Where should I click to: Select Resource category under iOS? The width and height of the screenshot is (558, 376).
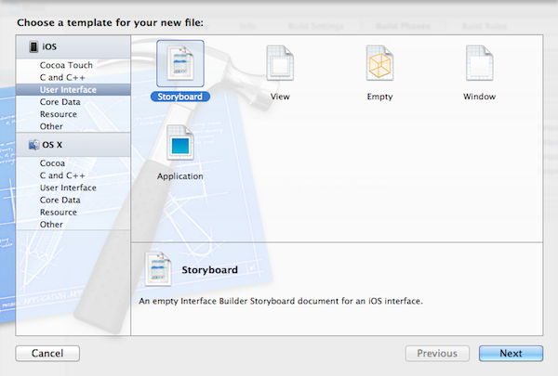coord(73,114)
